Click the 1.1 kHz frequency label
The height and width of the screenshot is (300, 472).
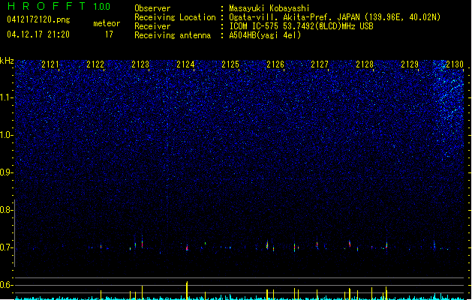(7, 97)
